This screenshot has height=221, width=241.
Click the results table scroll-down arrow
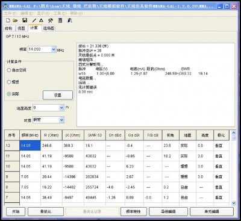click(x=233, y=203)
